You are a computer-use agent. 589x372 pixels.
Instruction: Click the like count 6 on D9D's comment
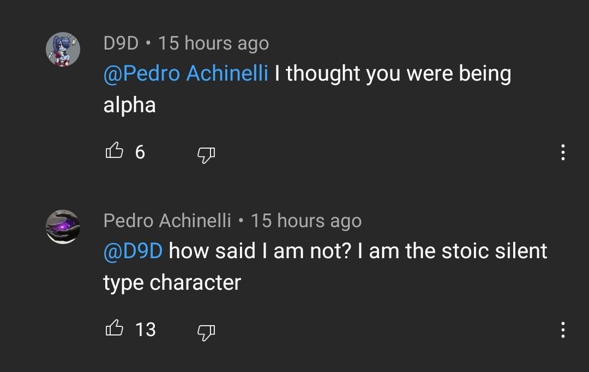pos(140,153)
